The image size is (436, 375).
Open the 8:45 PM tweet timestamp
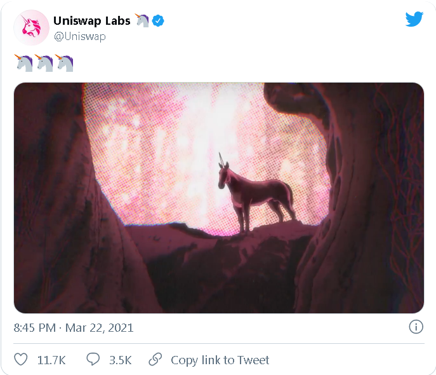35,328
